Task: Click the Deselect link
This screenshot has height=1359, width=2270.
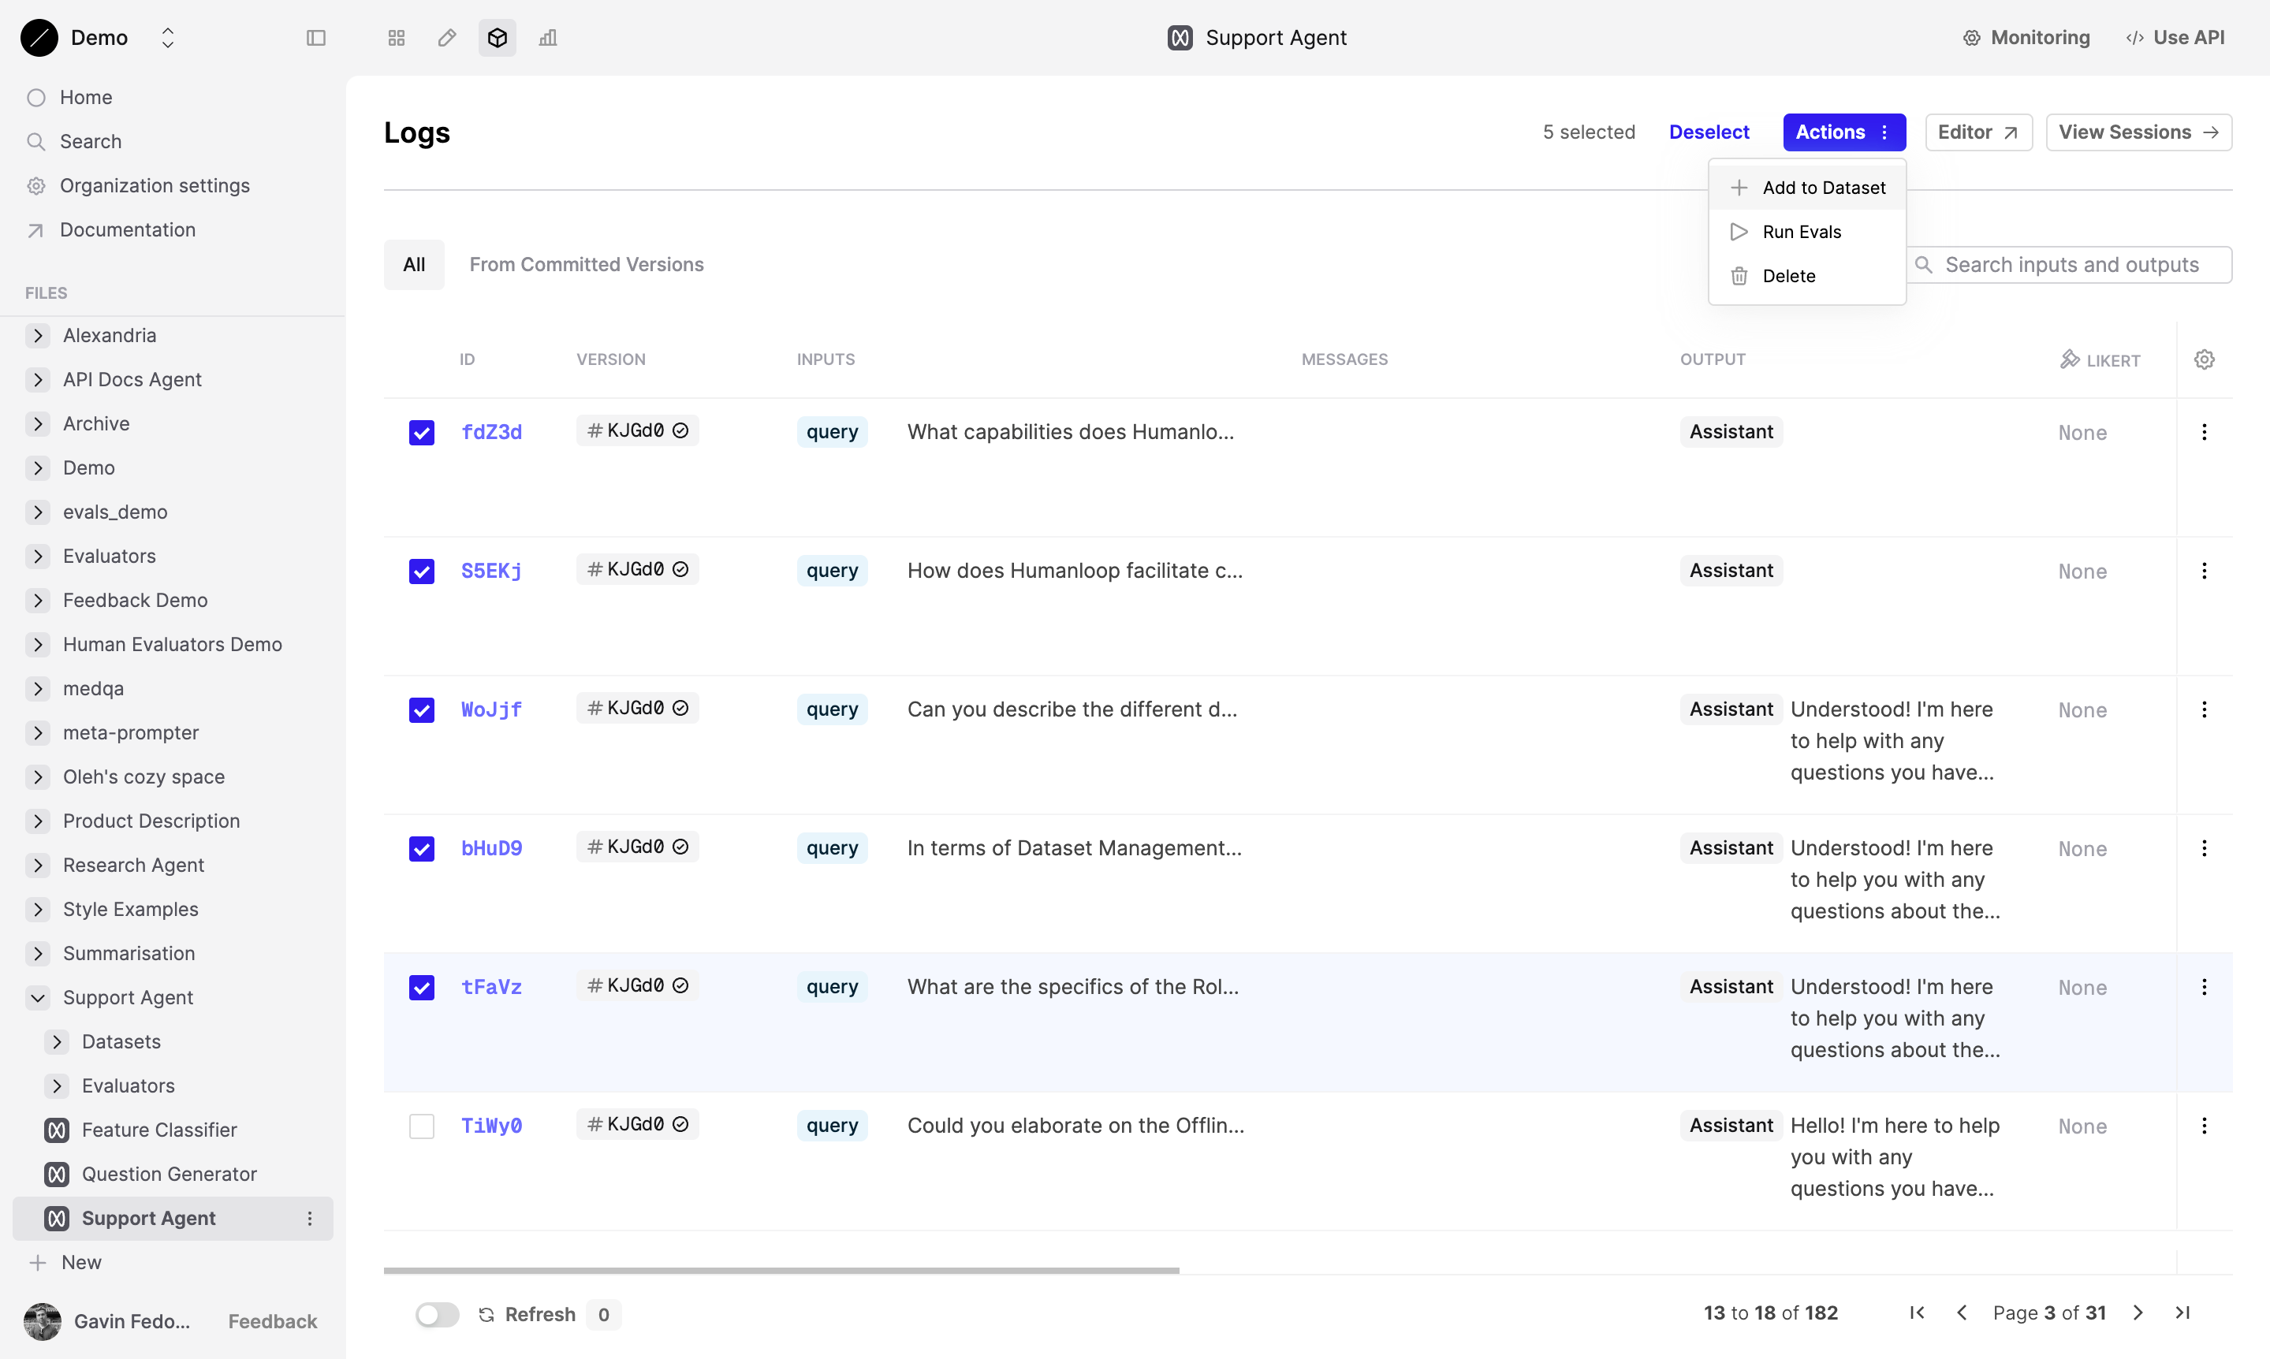Action: pos(1709,132)
